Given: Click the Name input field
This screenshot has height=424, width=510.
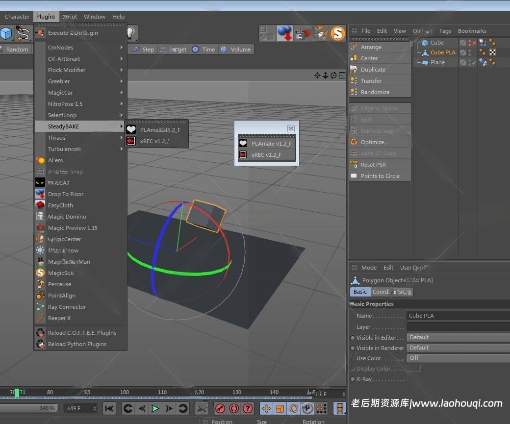Looking at the screenshot, I should [x=458, y=316].
